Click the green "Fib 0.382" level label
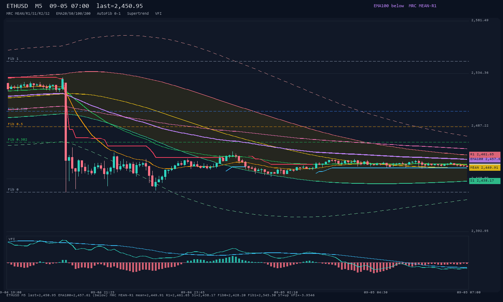 point(18,139)
